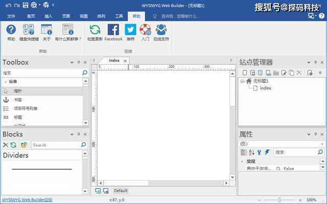Viewport: 327px width, 204px height.
Task: Switch to the 视图 ribbon tab
Action: pyautogui.click(x=84, y=16)
